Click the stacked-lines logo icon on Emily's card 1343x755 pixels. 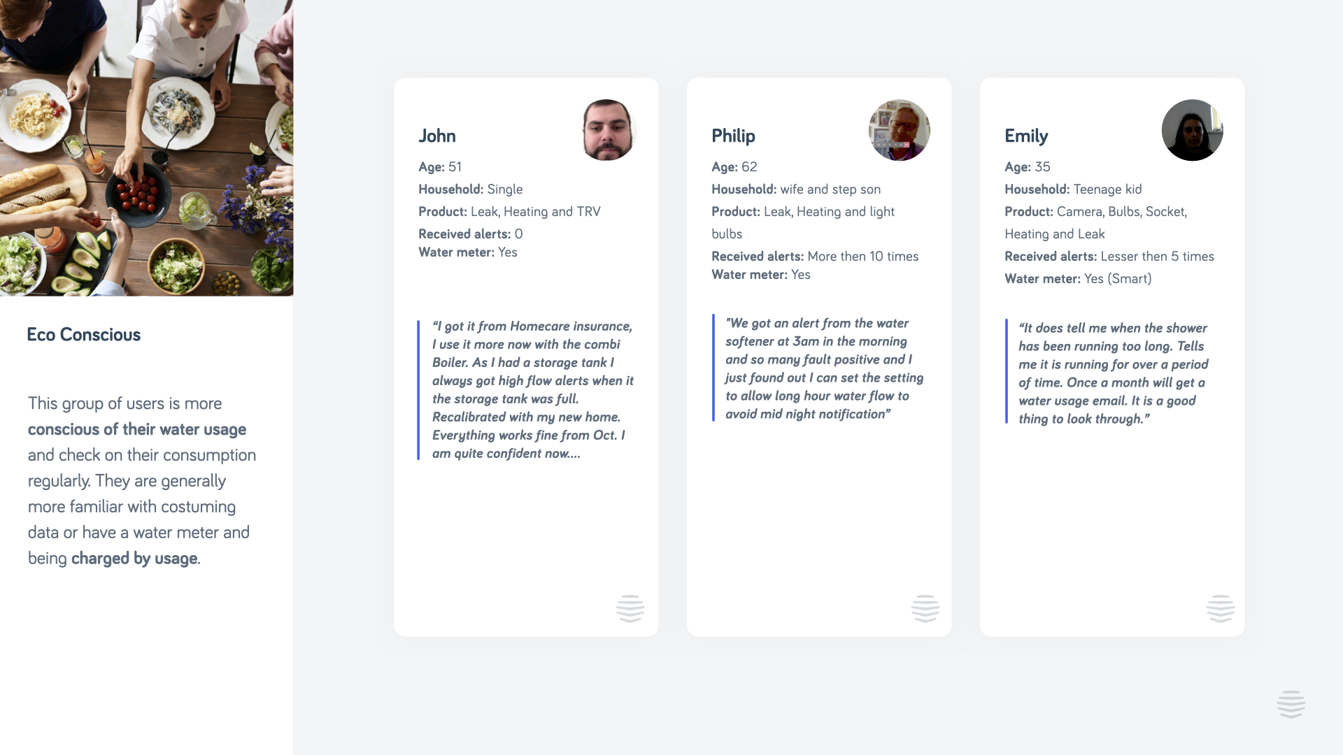pyautogui.click(x=1220, y=608)
